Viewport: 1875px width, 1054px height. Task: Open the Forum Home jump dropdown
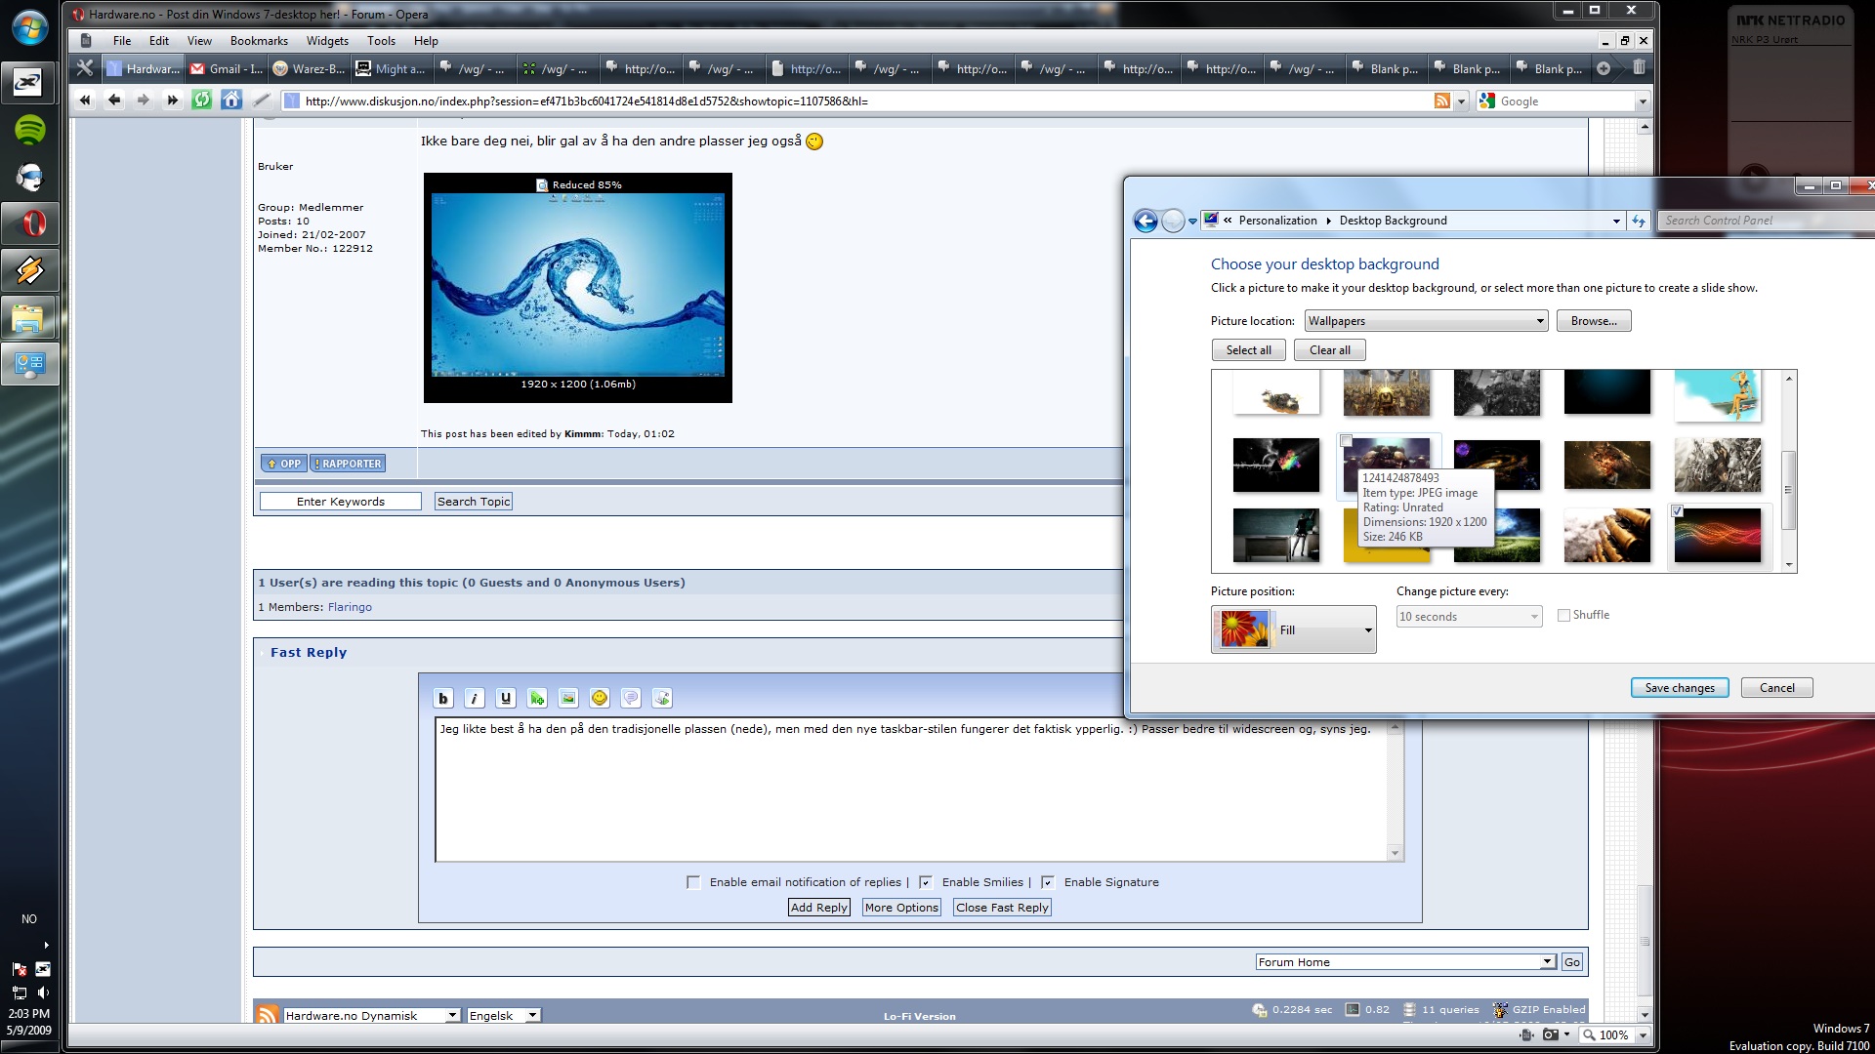pos(1405,962)
